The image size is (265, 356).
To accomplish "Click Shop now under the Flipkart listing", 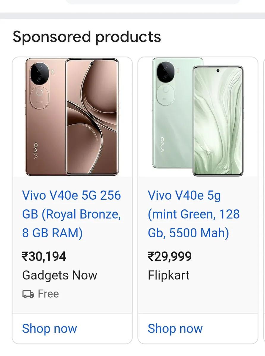I will [x=175, y=329].
